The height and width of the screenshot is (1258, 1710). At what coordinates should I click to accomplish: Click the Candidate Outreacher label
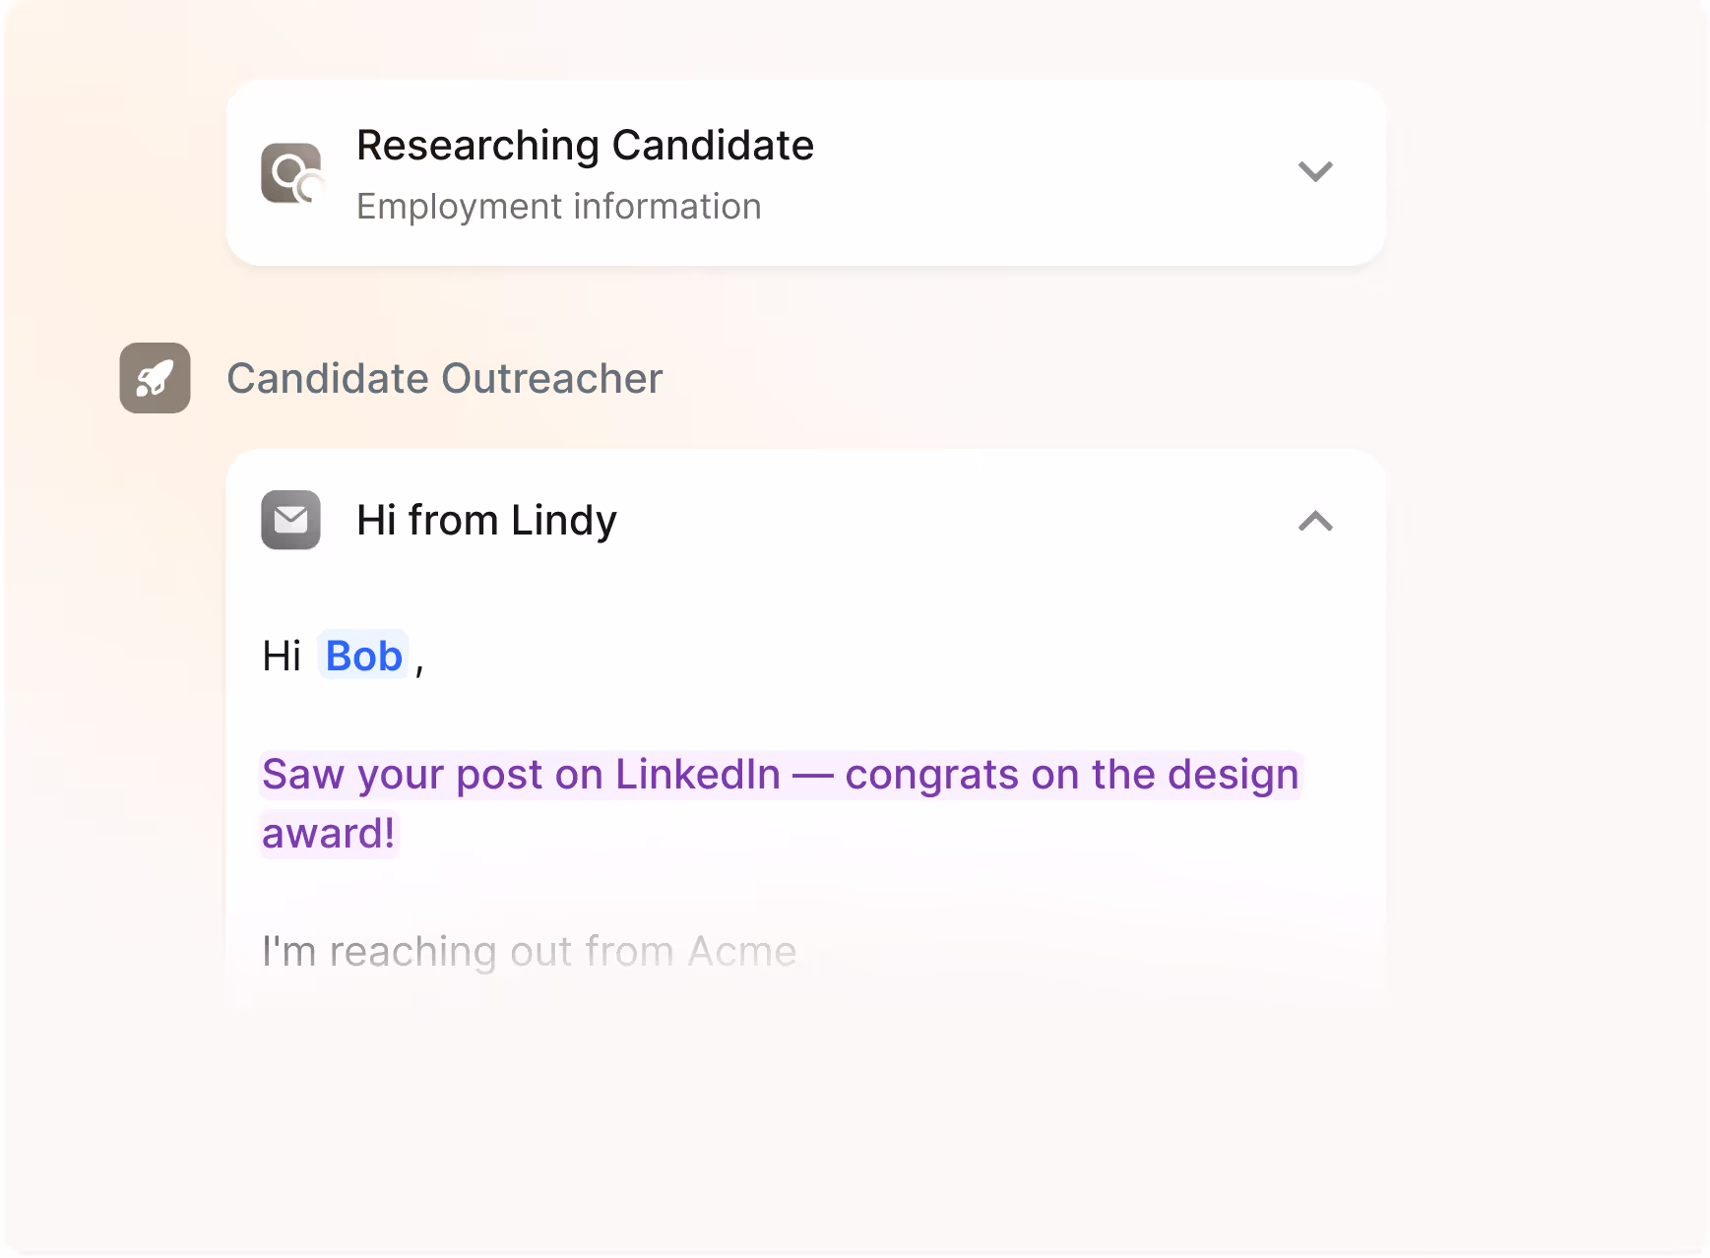click(444, 379)
